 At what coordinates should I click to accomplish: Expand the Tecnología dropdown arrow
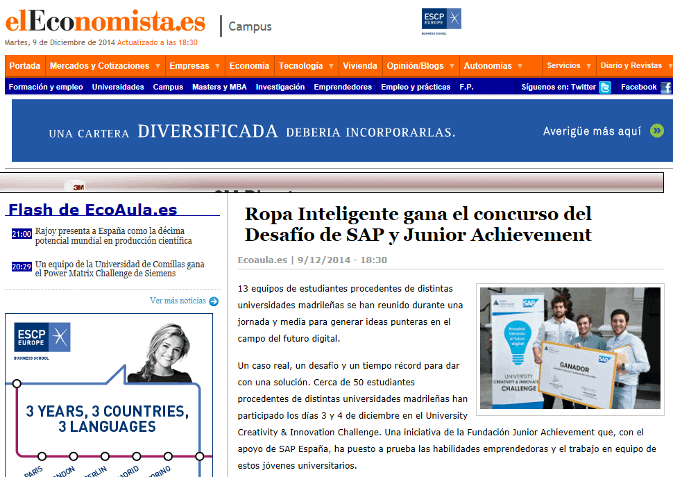click(331, 66)
